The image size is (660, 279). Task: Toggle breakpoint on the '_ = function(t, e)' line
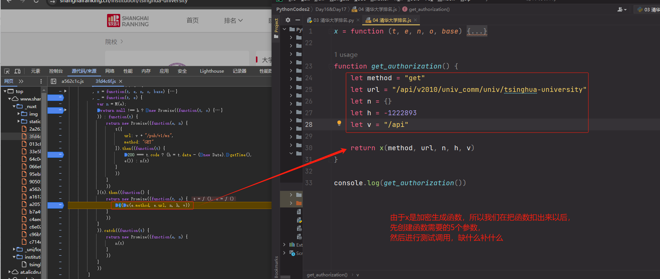(x=56, y=98)
